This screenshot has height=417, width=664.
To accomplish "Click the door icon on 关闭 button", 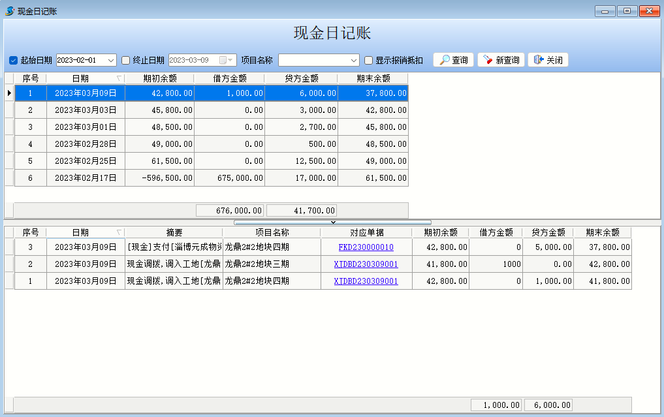I will pos(538,60).
